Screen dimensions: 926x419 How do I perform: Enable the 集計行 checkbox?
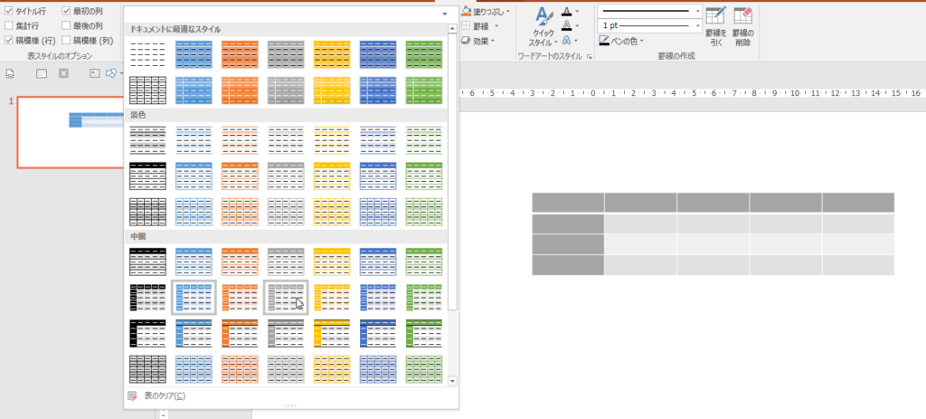tap(9, 26)
